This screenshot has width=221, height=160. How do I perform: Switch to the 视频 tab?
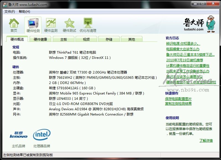[x=86, y=39]
